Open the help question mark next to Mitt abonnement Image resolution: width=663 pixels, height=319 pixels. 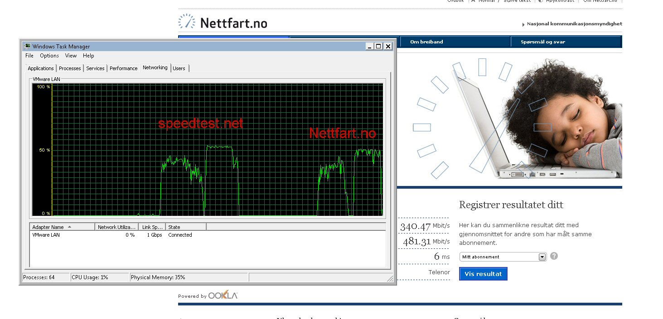554,256
